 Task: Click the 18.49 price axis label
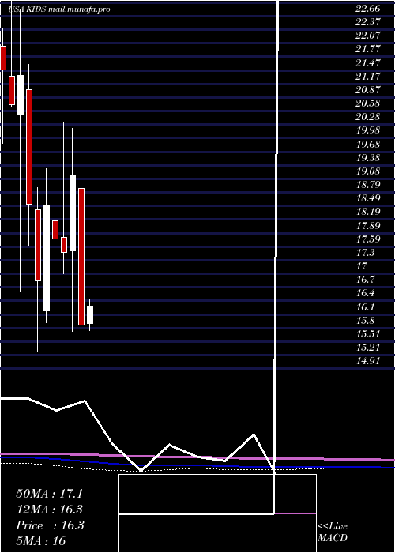(x=367, y=198)
